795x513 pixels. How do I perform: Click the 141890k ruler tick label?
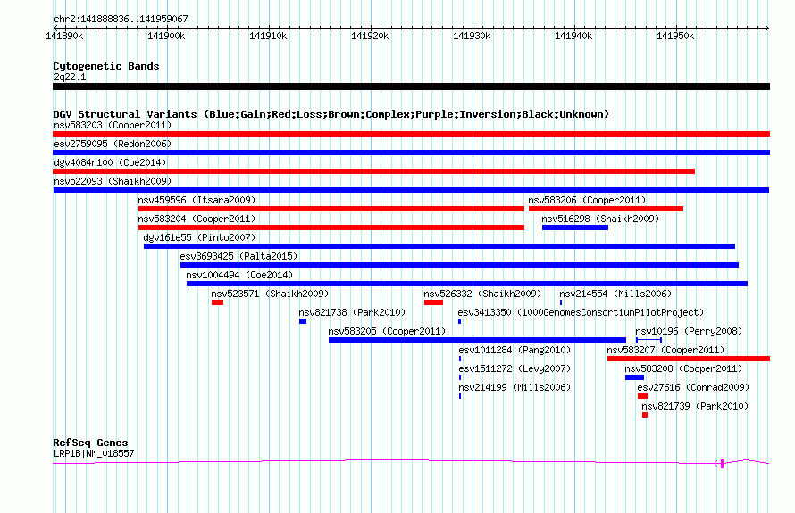[64, 36]
